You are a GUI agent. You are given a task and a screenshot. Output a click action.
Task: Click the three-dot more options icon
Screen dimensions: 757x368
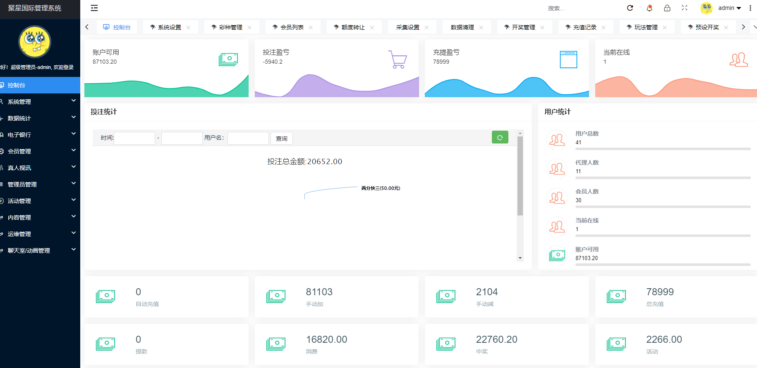pos(750,8)
